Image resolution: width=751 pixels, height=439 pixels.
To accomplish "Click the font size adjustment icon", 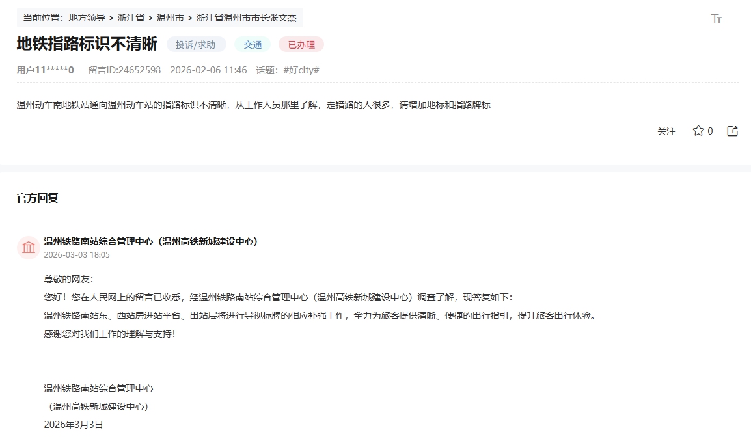I will [x=716, y=19].
